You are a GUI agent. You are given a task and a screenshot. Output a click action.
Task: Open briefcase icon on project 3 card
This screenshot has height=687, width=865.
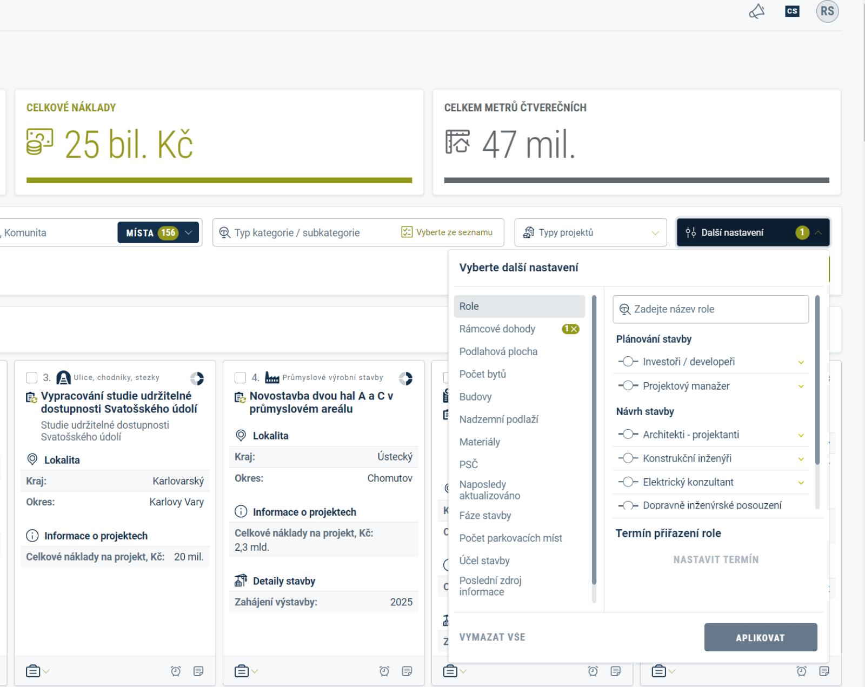[33, 671]
